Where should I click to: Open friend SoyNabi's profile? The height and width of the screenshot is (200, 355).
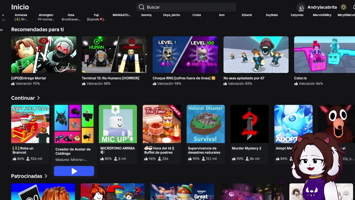coord(272,15)
